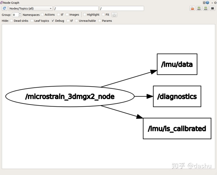Toggle the Debug hide checkbox
Screen dimensions: 217x175
(x=53, y=20)
